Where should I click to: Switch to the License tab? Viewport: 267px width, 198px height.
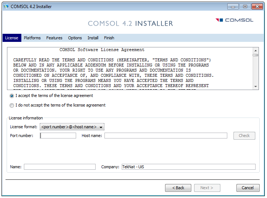(12, 38)
